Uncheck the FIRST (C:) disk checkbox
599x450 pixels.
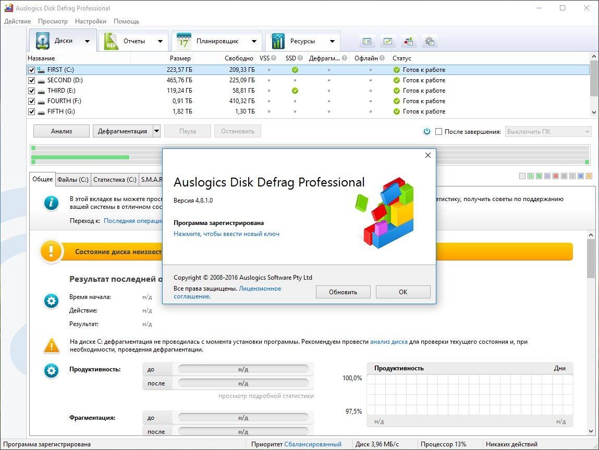31,70
